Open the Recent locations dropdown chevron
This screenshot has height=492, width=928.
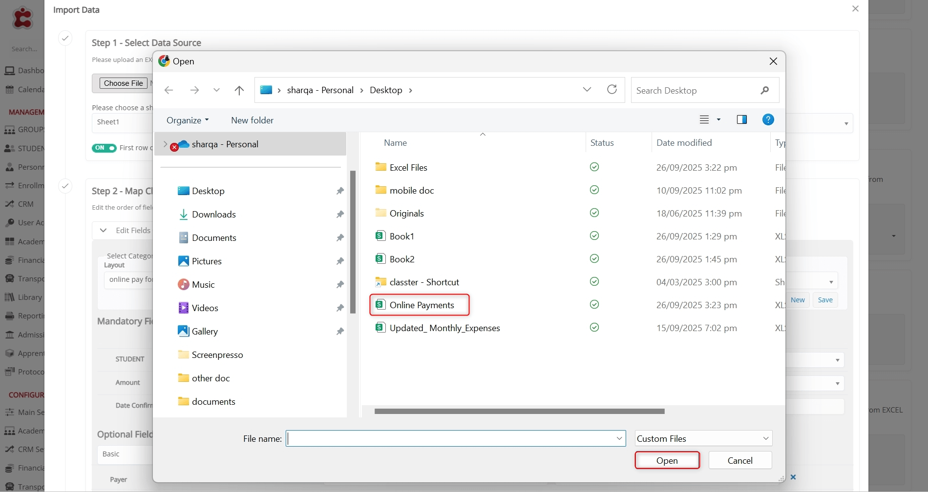pyautogui.click(x=216, y=90)
